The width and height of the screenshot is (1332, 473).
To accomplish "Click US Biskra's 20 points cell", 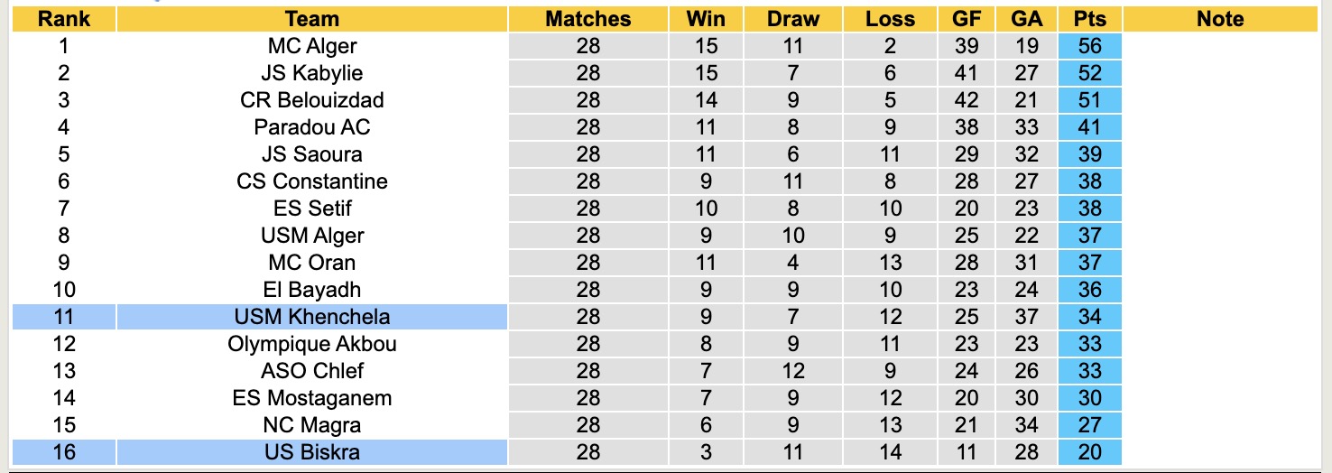I will 1090,452.
